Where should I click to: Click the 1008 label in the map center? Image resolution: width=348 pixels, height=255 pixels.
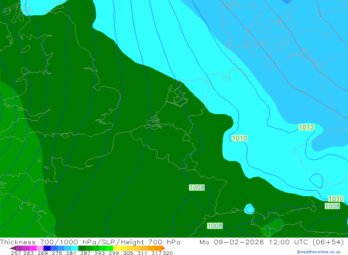pyautogui.click(x=197, y=187)
